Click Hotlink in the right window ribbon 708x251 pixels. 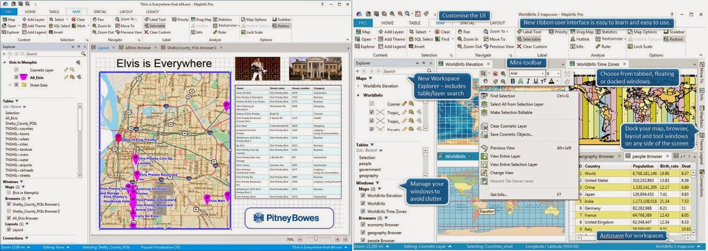point(579,39)
